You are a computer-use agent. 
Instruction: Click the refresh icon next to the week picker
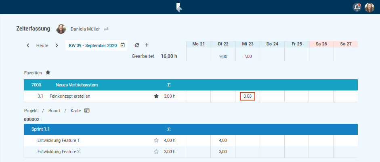[x=137, y=45]
